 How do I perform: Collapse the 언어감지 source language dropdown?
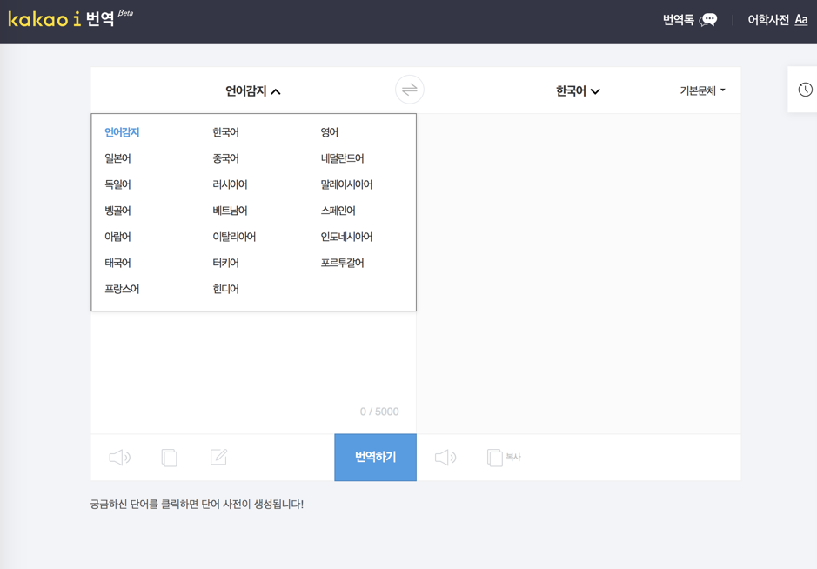[x=252, y=91]
